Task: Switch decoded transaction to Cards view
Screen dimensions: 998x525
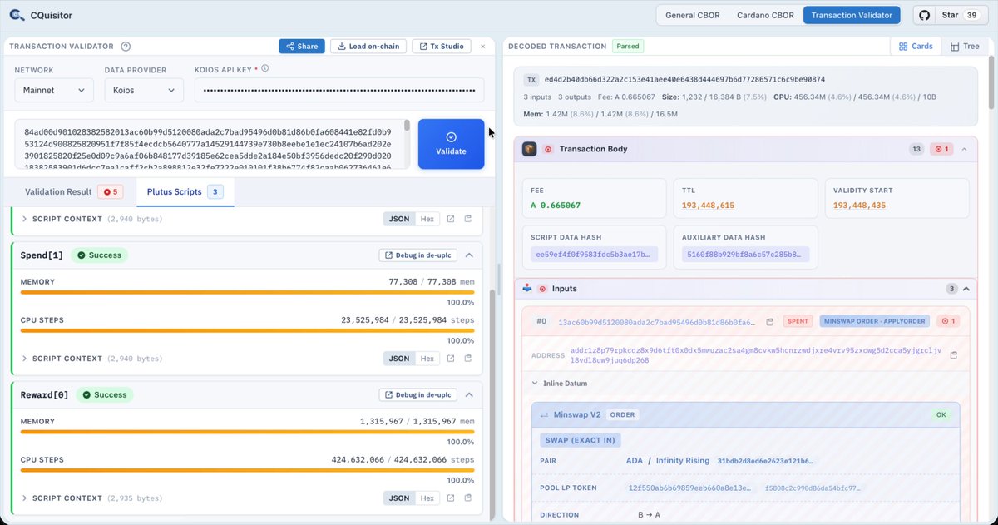Action: click(x=916, y=47)
